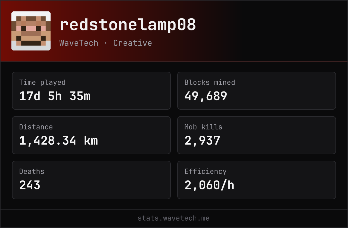Click the WaveTech server label
Screen dimensions: 348x228
tap(79, 43)
